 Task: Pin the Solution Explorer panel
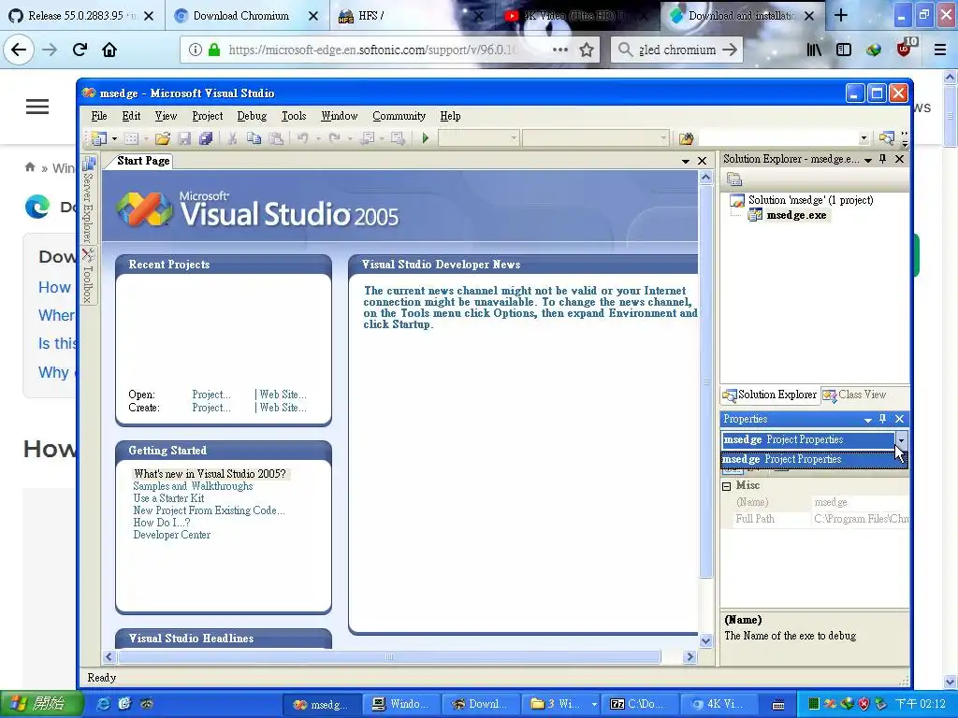(883, 159)
